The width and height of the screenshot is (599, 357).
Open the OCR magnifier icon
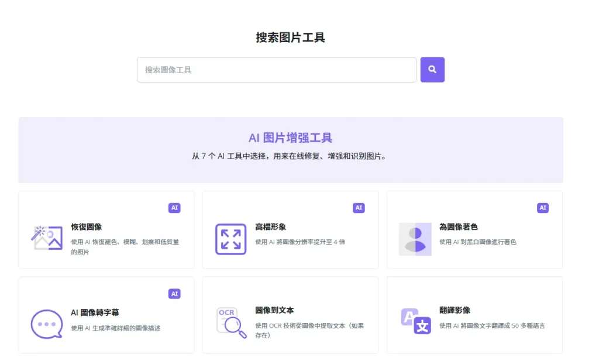pos(231,322)
